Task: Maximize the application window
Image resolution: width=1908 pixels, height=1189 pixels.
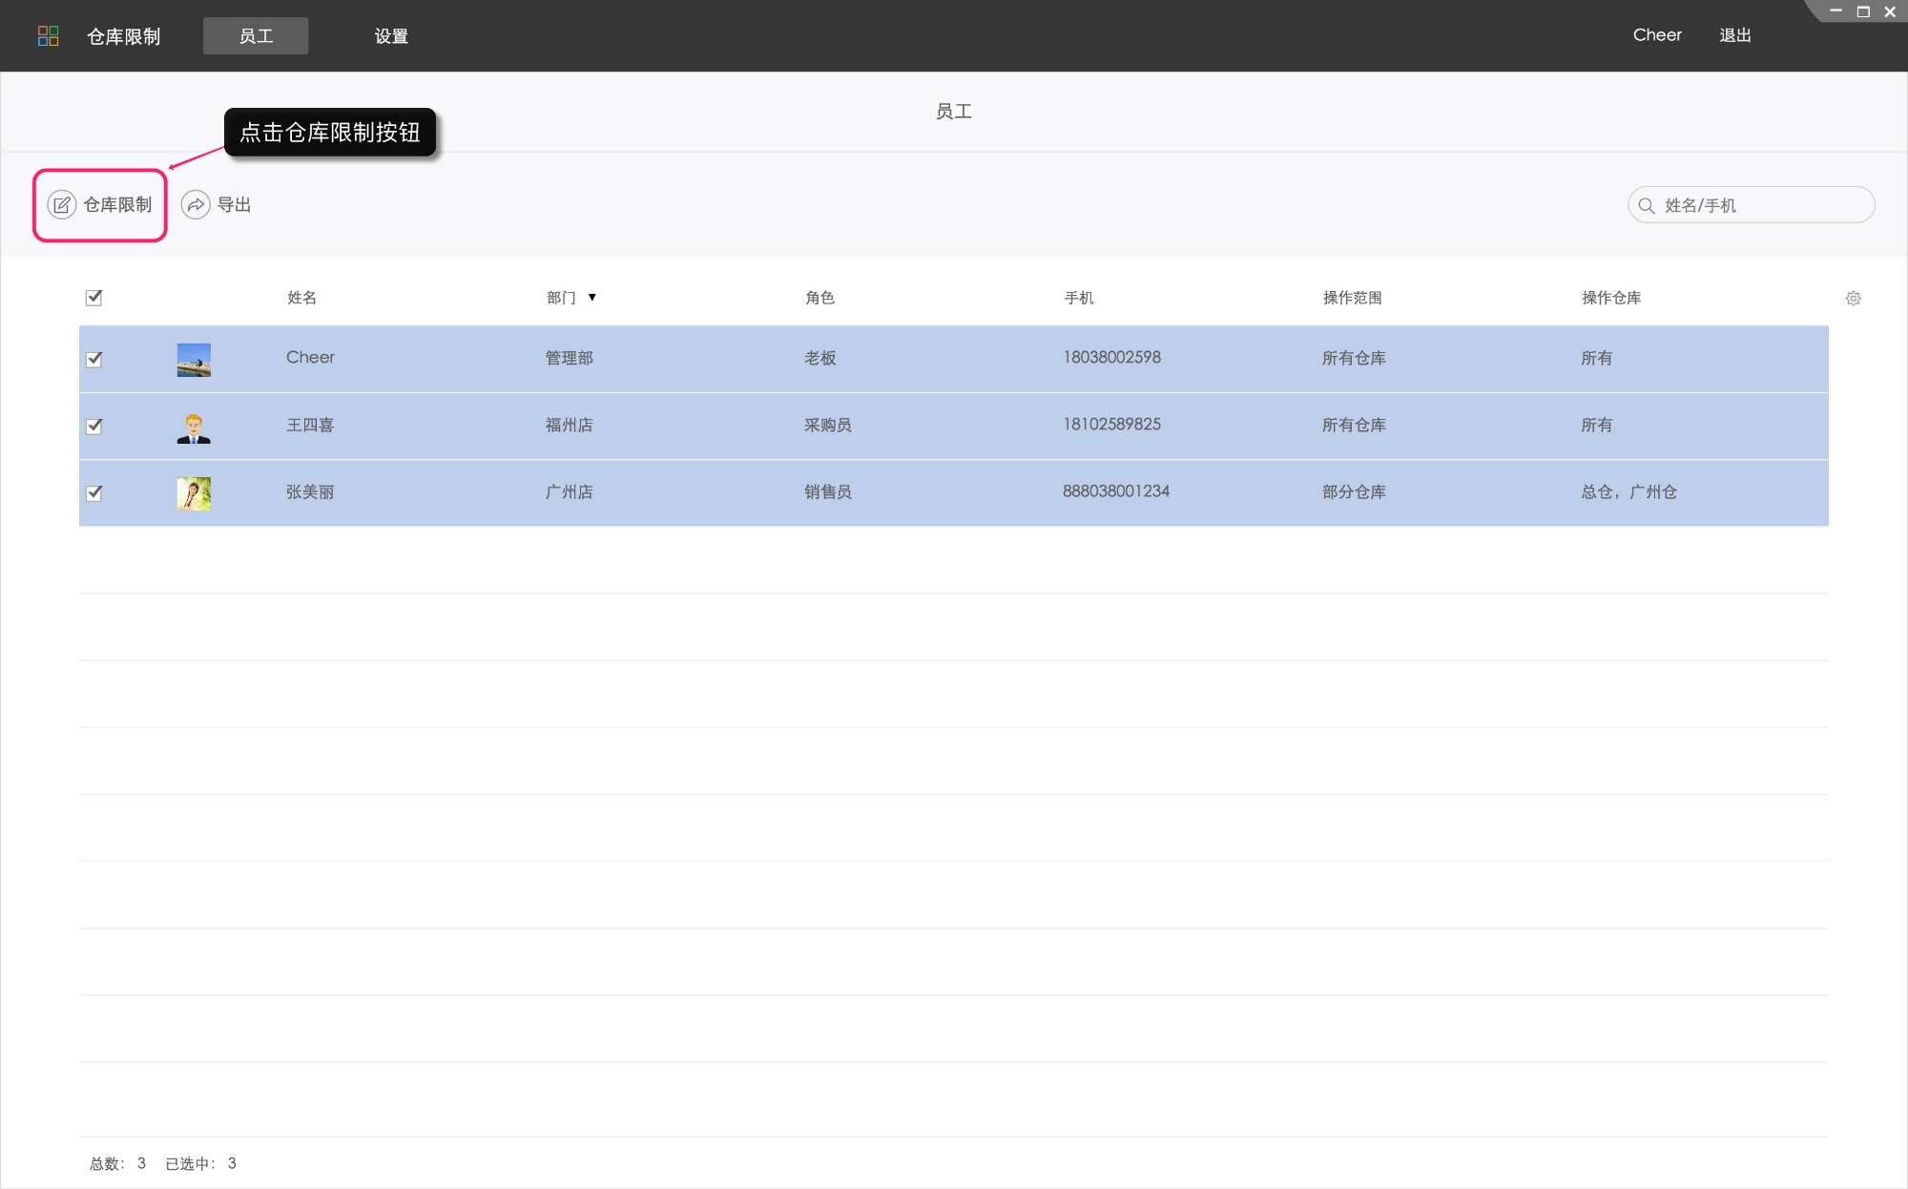Action: pyautogui.click(x=1862, y=11)
